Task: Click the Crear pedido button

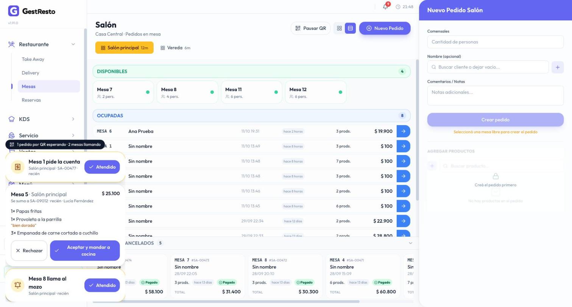Action: (495, 119)
